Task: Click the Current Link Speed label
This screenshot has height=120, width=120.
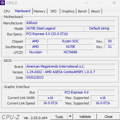Action: [21, 103]
